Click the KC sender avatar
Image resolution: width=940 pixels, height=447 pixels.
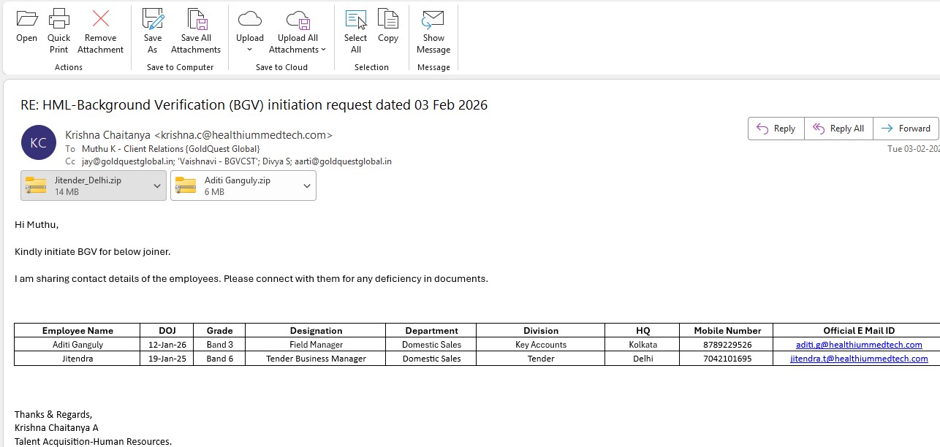pos(39,142)
